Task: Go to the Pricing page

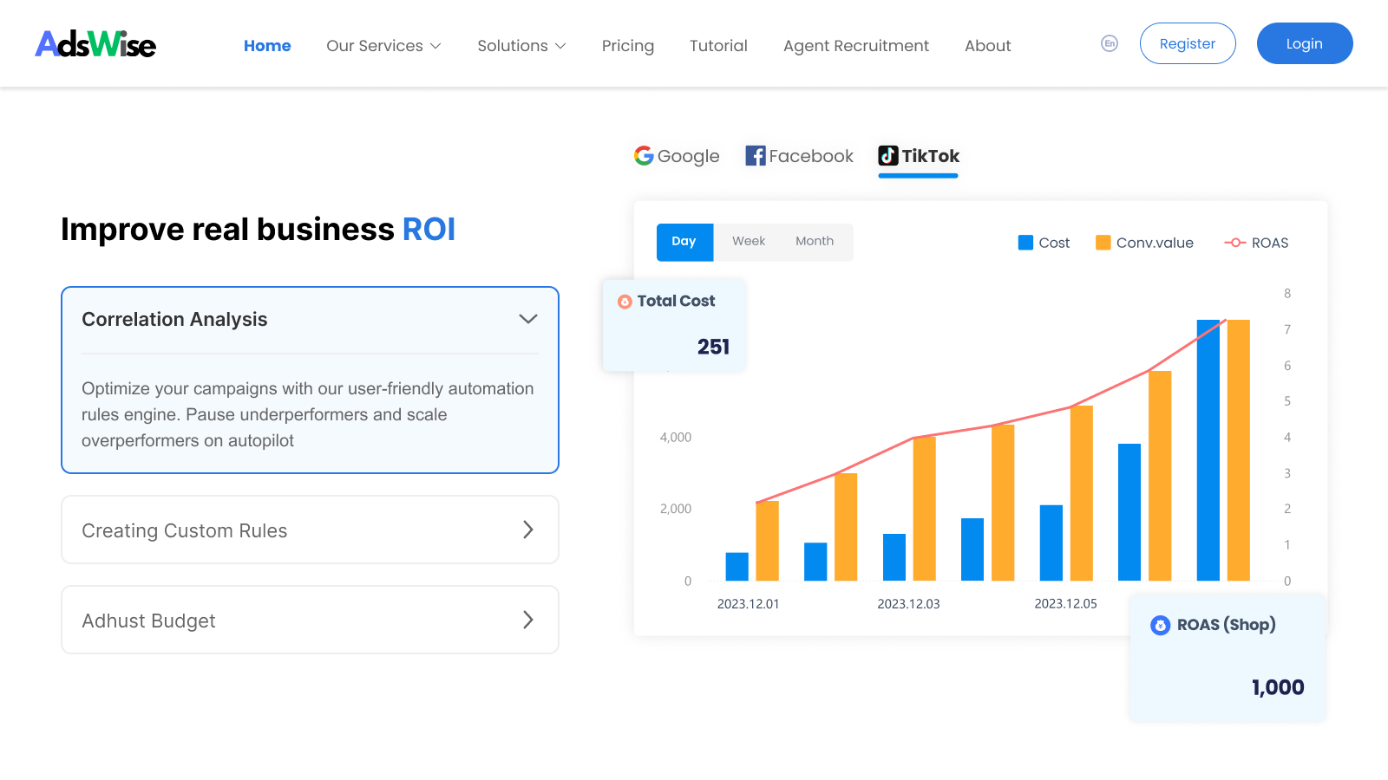Action: tap(627, 46)
